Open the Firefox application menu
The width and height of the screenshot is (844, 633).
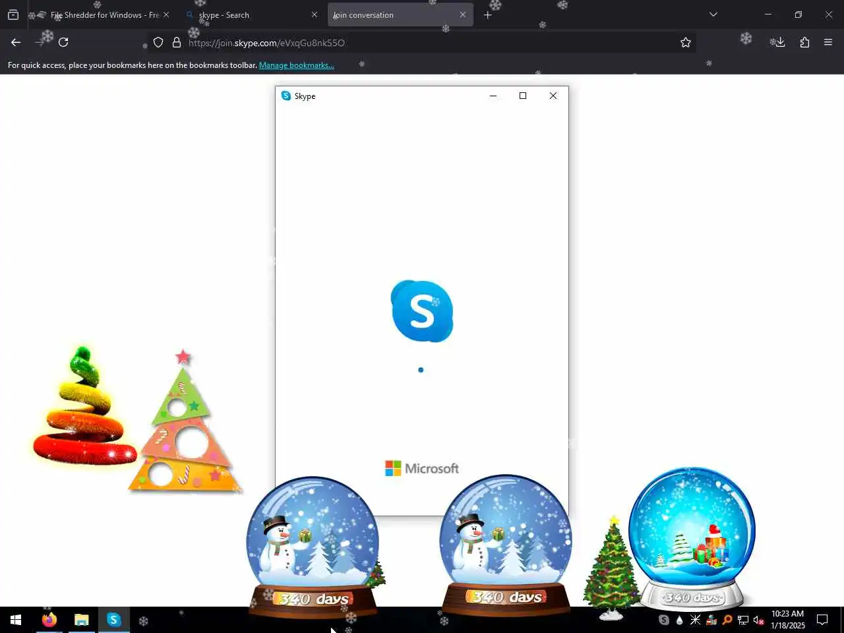click(828, 42)
